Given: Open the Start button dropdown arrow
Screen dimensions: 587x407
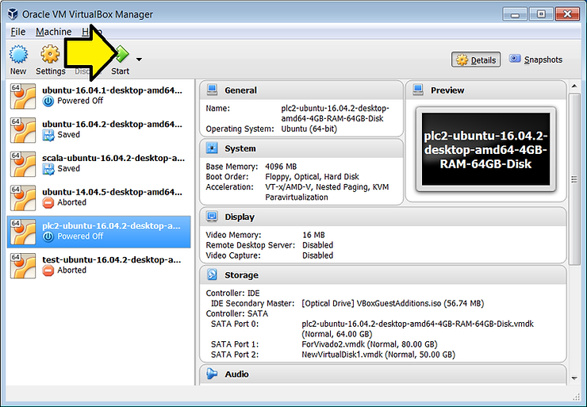Looking at the screenshot, I should coord(139,60).
